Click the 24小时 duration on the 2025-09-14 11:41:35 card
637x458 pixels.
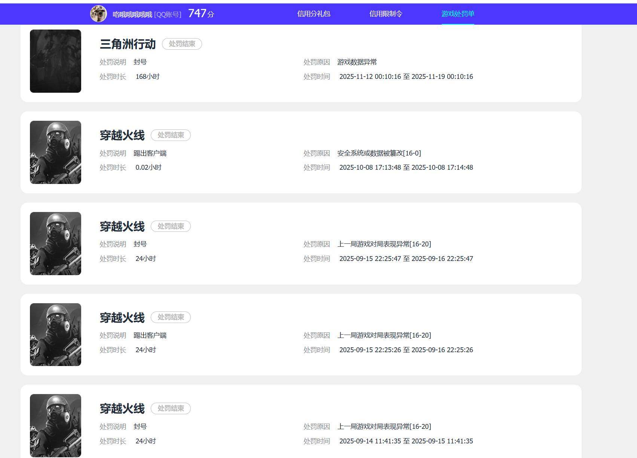(x=146, y=441)
